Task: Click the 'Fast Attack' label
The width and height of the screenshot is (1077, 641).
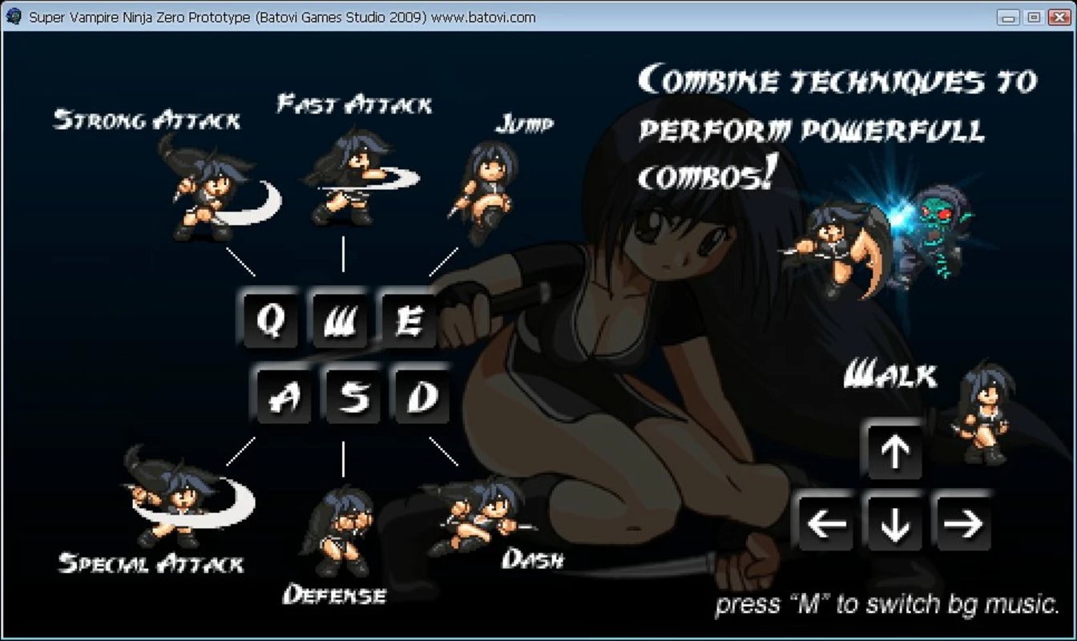Action: point(355,103)
